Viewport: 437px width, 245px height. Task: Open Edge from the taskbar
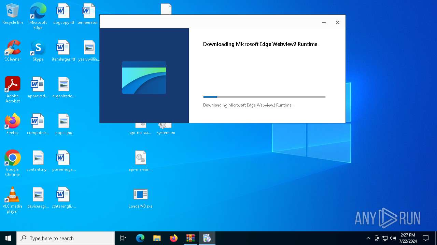tap(140, 238)
